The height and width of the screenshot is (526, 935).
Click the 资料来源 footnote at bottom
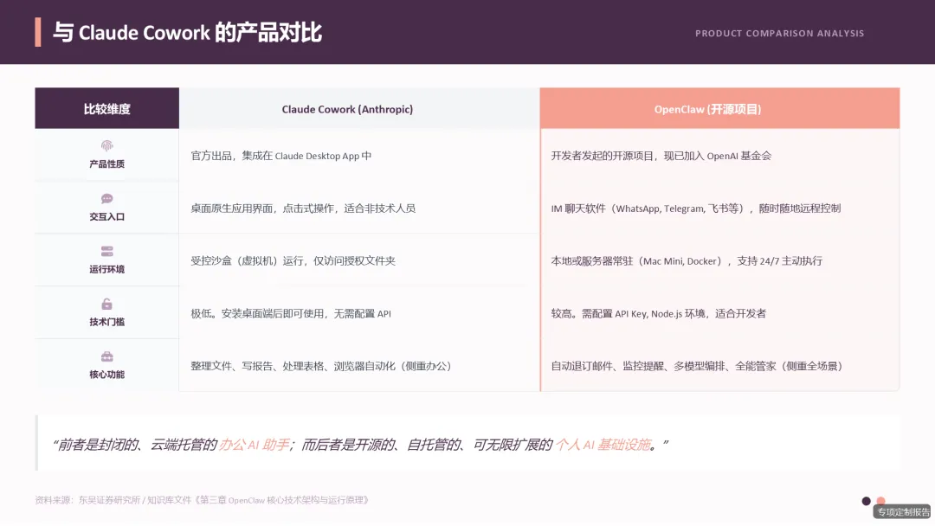202,500
